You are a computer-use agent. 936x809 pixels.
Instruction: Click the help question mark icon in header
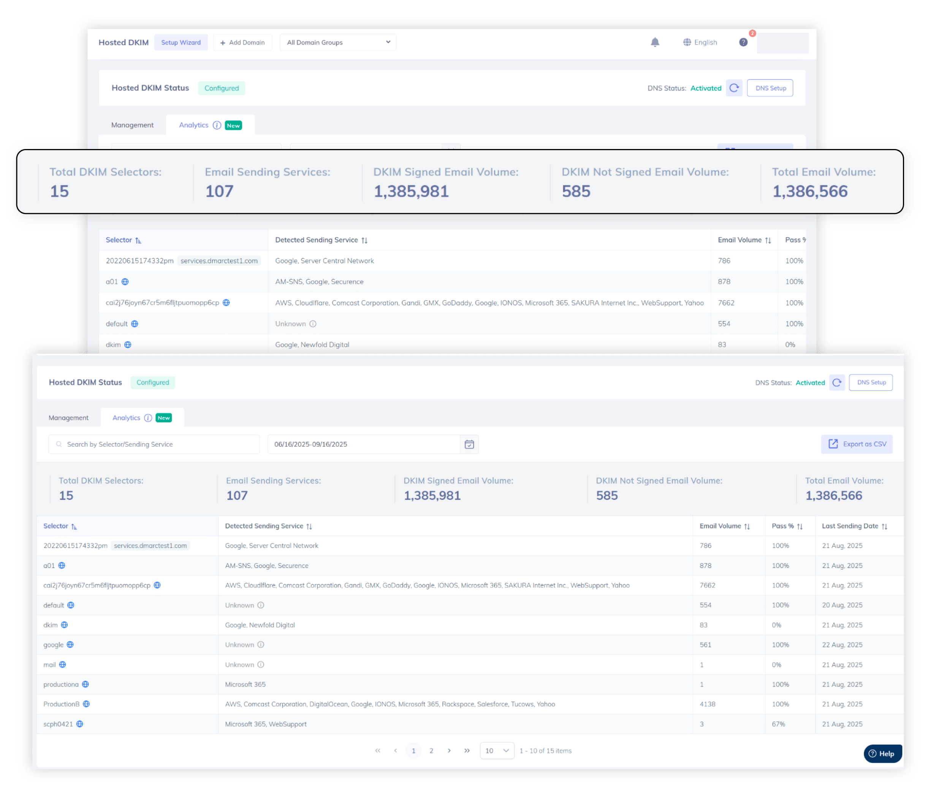[743, 42]
